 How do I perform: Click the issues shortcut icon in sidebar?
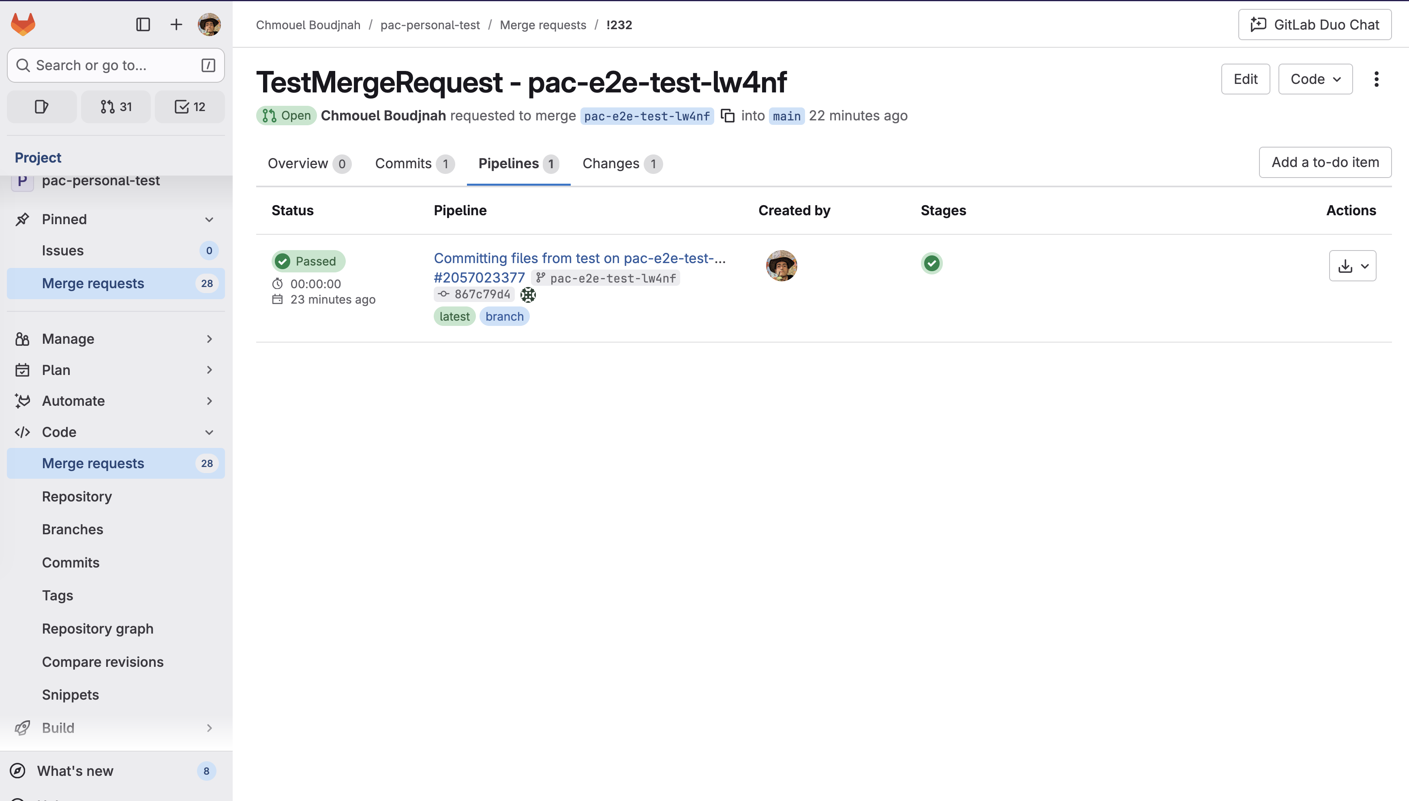pyautogui.click(x=41, y=106)
